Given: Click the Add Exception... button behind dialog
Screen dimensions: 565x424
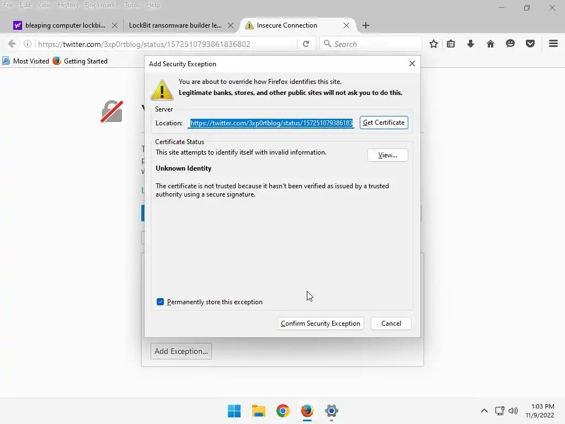Looking at the screenshot, I should click(x=181, y=351).
